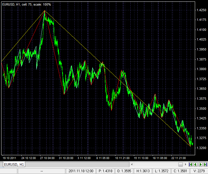Click the tab bar right scroll arrow
This screenshot has height=174, width=208.
tap(185, 164)
